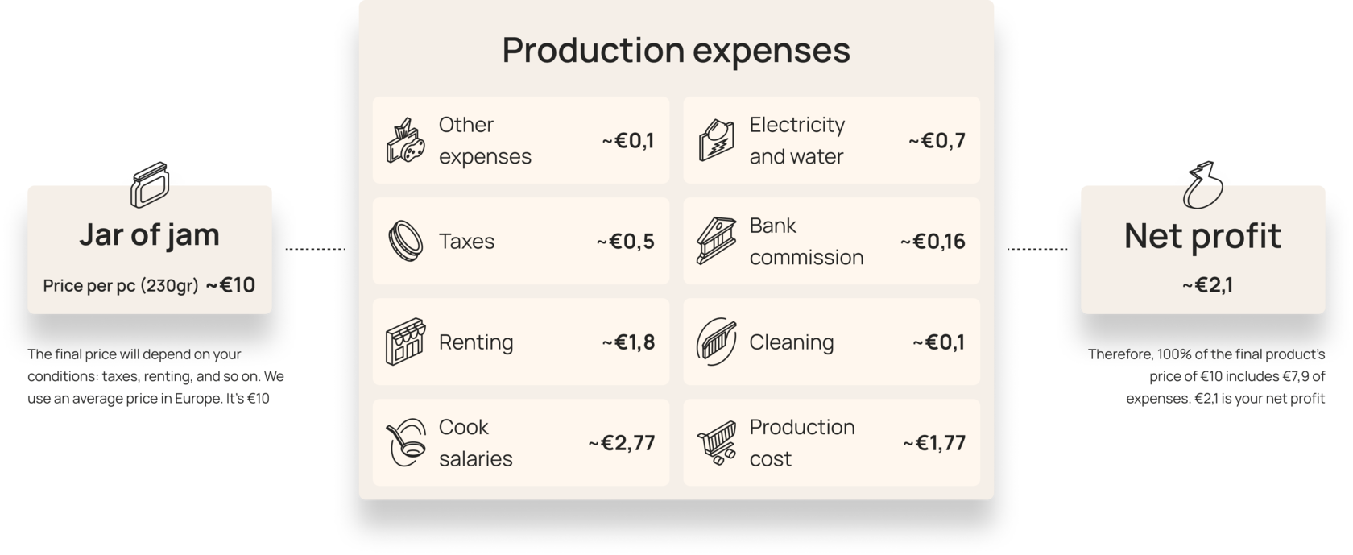Select the Cleaning brush icon
Screen dimensions: 1353x555
(716, 342)
